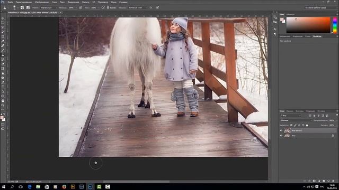Select the Pen tool

point(3,82)
